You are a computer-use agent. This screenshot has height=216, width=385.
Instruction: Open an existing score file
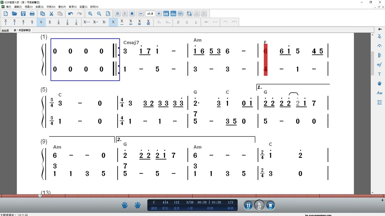(14, 13)
